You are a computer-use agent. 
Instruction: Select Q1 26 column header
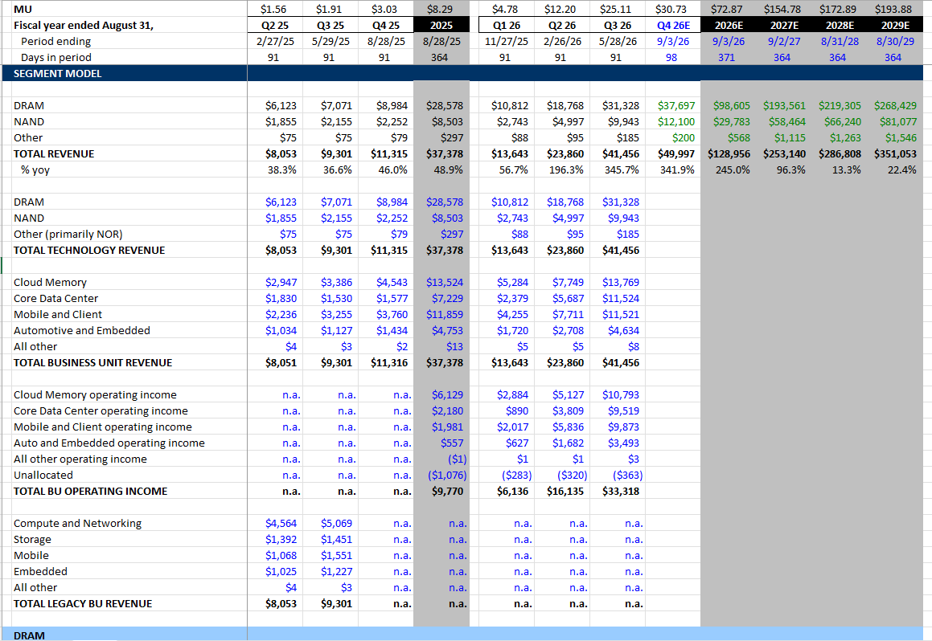(507, 26)
